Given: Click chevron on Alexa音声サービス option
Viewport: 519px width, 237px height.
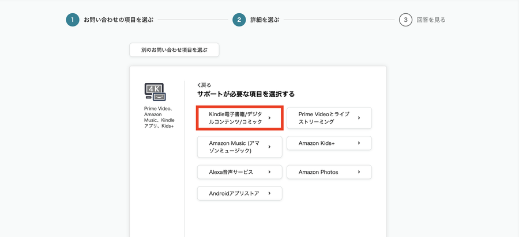Looking at the screenshot, I should pyautogui.click(x=269, y=172).
